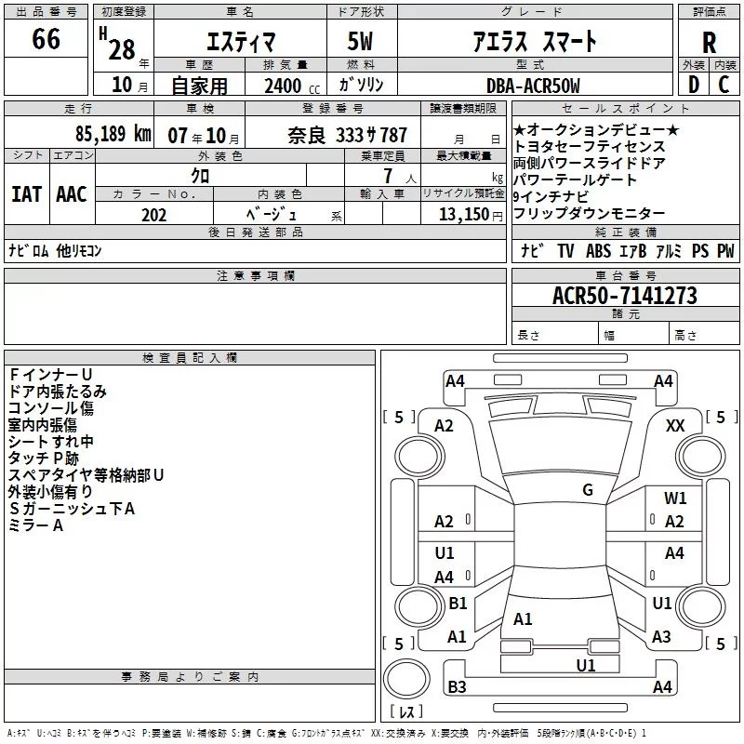Select the "事務局よりご案内" section header
Viewport: 744px width, 744px height.
click(x=190, y=677)
